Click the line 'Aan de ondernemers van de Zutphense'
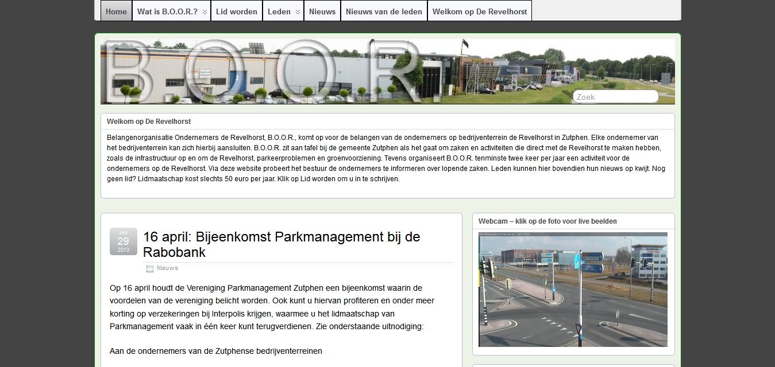This screenshot has width=775, height=367. pyautogui.click(x=216, y=351)
